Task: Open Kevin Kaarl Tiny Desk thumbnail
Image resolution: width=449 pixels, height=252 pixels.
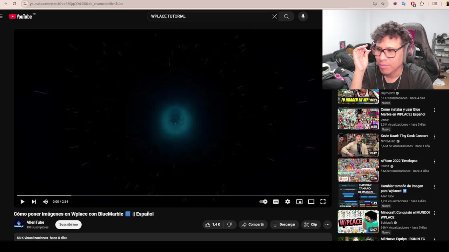Action: (x=358, y=145)
